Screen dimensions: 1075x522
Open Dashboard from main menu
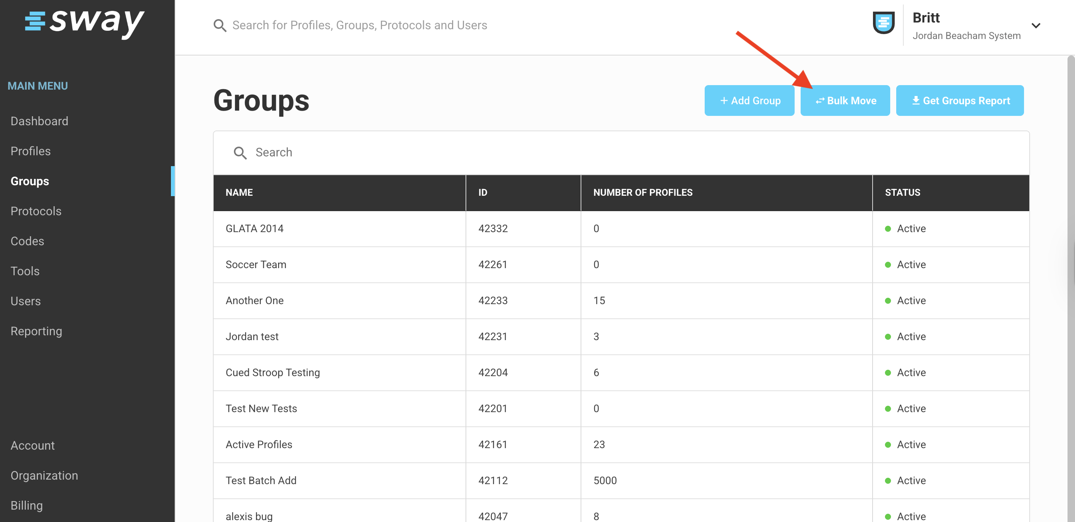coord(39,121)
